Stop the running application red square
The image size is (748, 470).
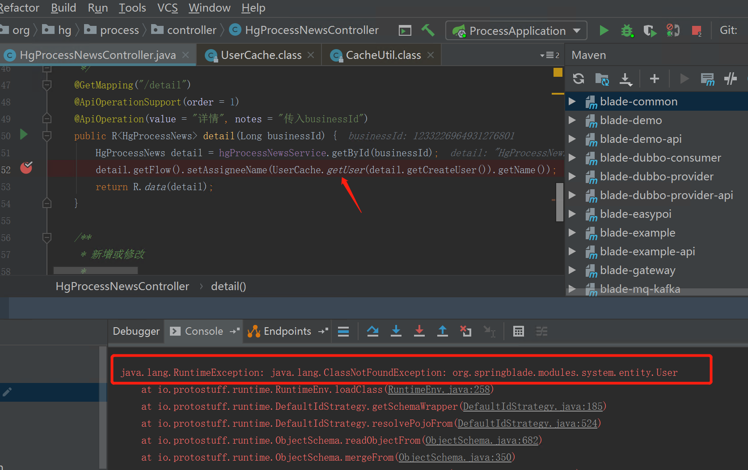pyautogui.click(x=696, y=30)
